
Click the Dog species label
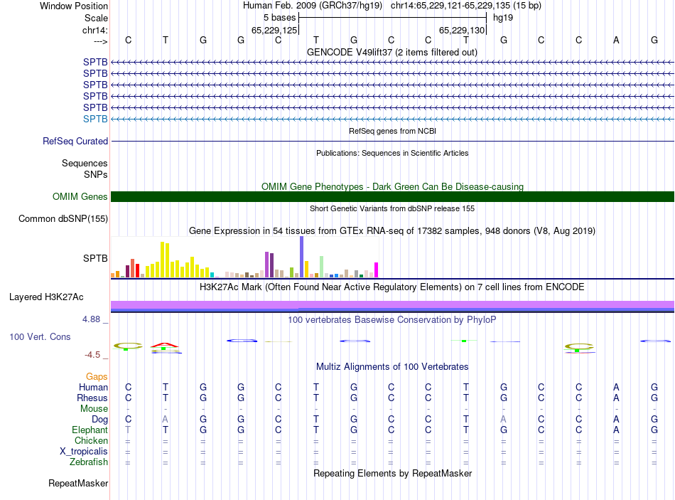point(99,420)
